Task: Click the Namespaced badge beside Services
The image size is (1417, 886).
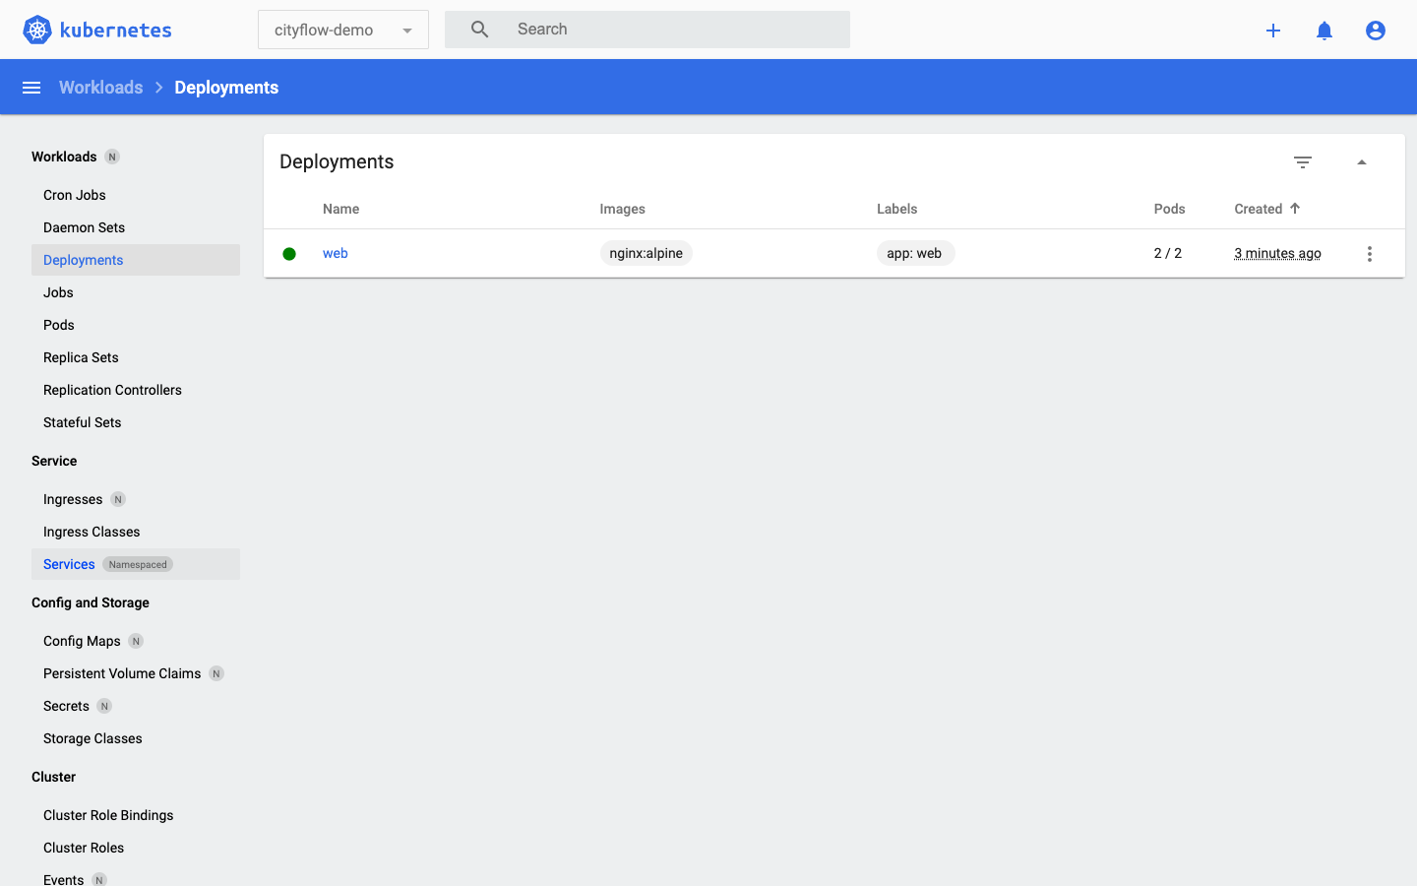Action: point(138,564)
